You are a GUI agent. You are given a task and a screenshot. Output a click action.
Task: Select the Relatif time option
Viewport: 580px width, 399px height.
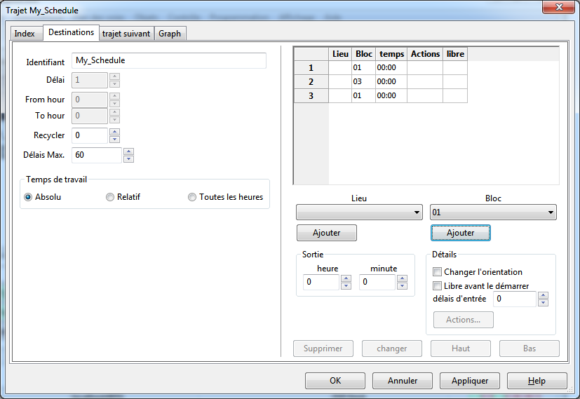110,197
